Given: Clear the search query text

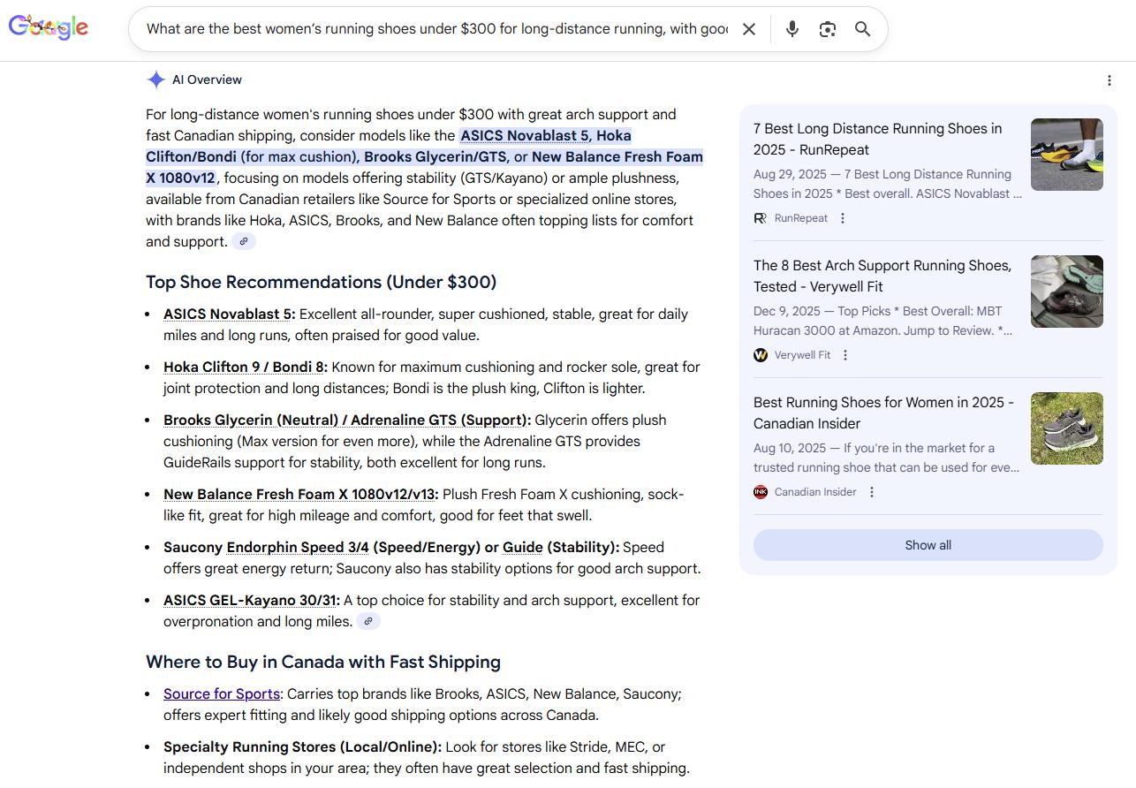Looking at the screenshot, I should coord(749,29).
